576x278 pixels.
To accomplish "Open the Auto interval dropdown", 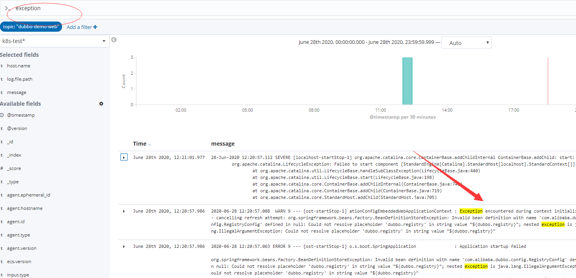I will click(x=467, y=43).
